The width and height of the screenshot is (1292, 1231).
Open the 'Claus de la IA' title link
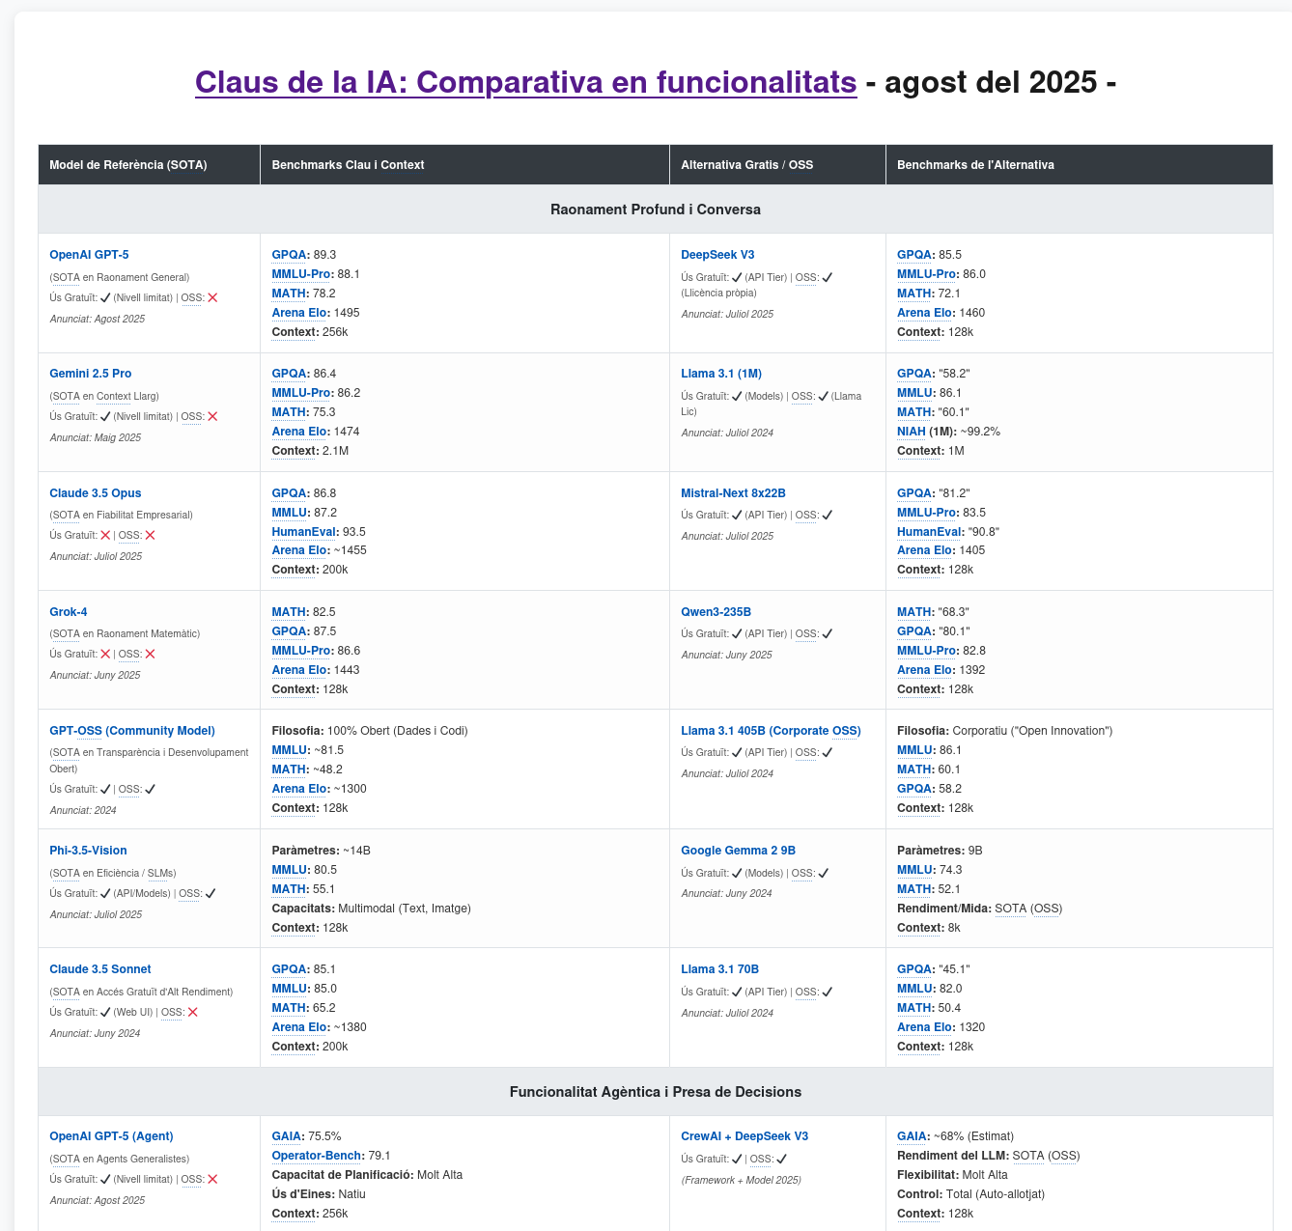[x=525, y=82]
